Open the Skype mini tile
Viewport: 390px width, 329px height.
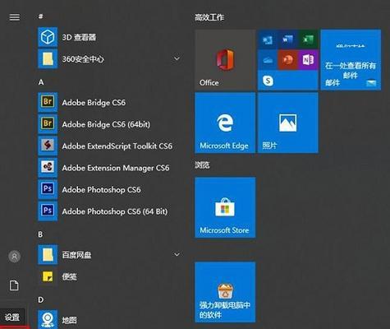click(268, 81)
